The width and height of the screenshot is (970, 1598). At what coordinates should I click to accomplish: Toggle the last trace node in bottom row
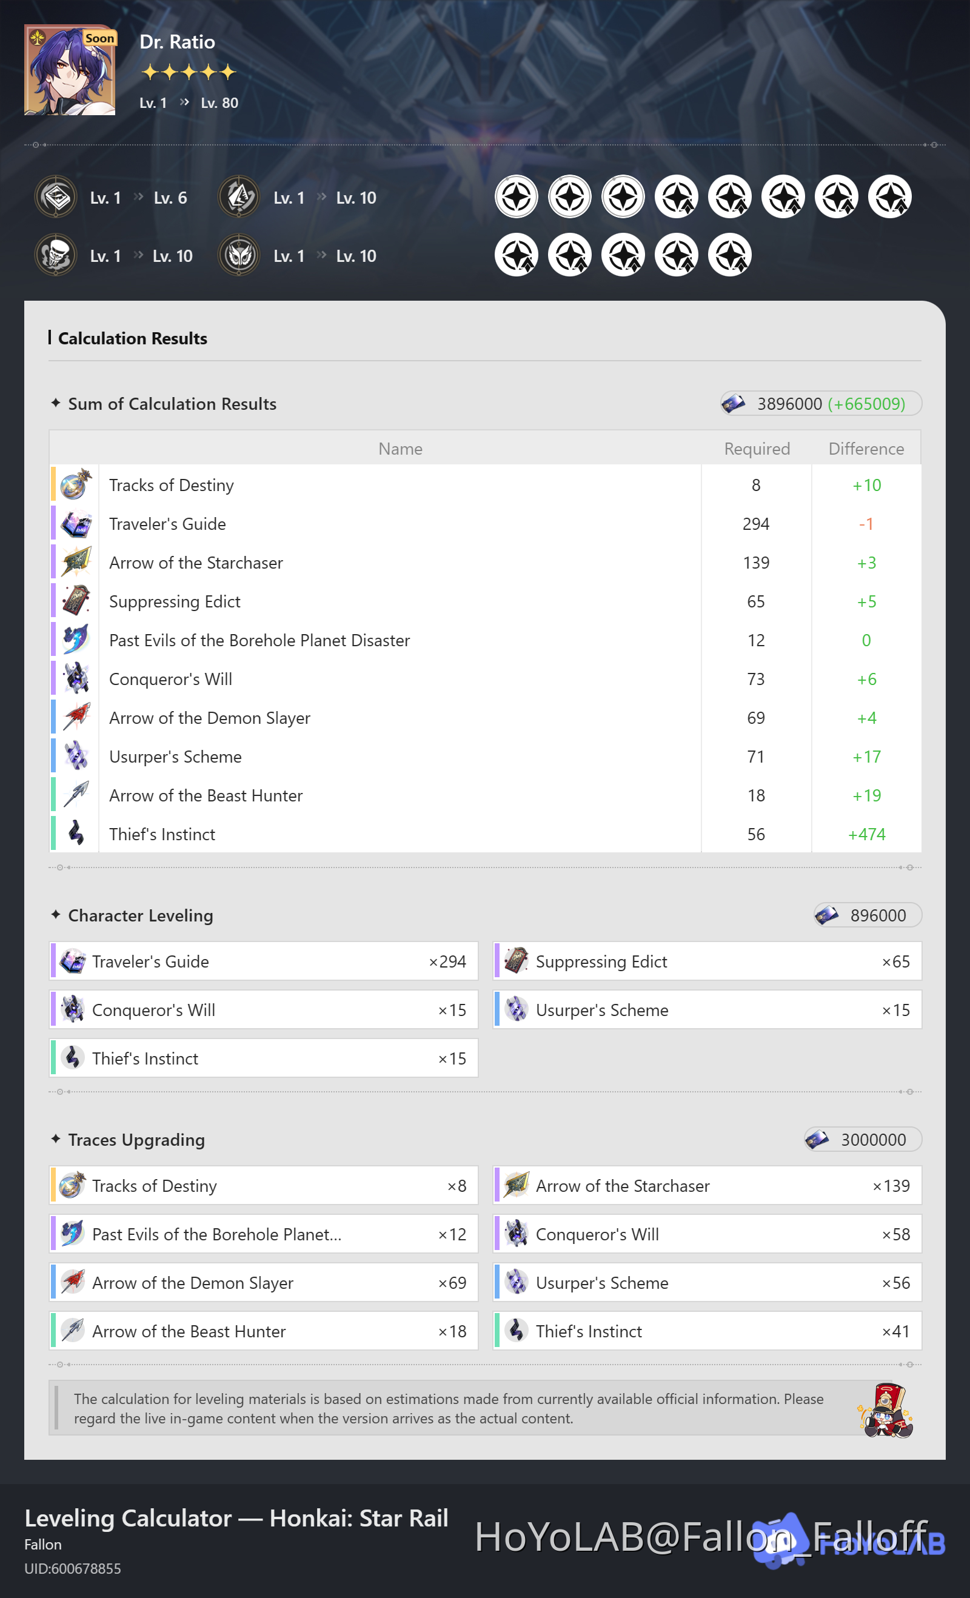tap(730, 255)
